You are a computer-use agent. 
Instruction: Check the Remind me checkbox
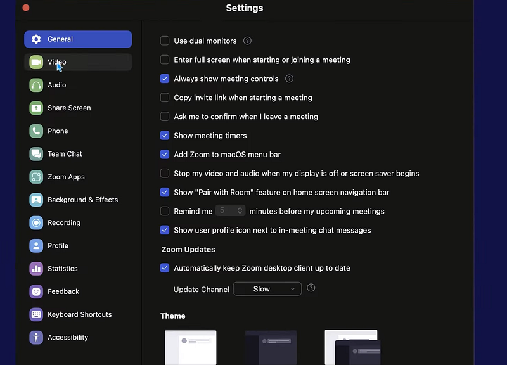pyautogui.click(x=165, y=211)
